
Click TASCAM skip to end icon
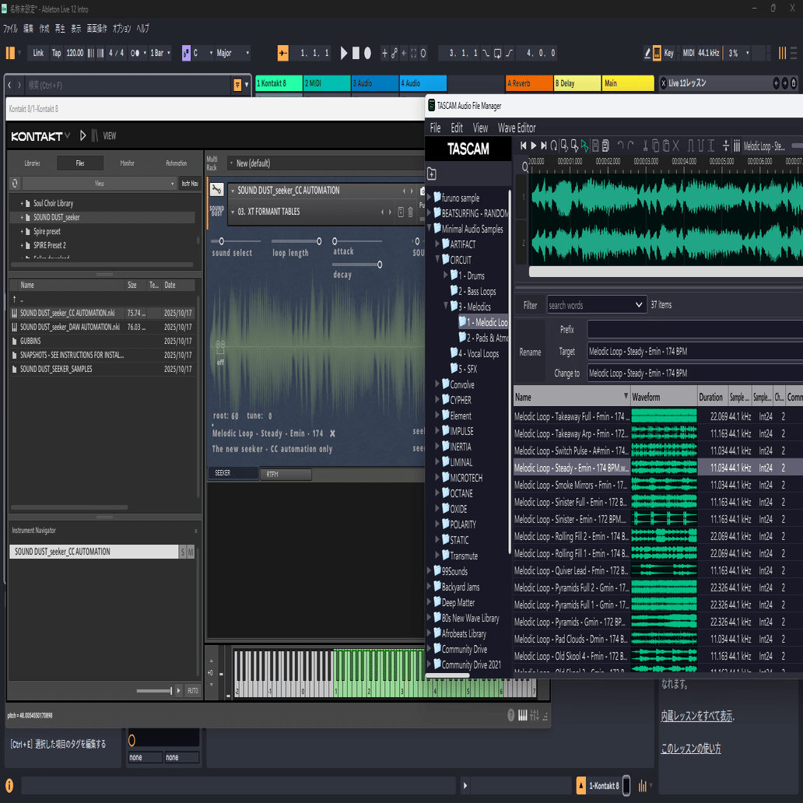(543, 146)
